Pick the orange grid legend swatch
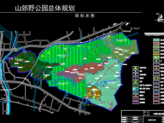Screen dimensions: 164x123 (x=156, y=54)
